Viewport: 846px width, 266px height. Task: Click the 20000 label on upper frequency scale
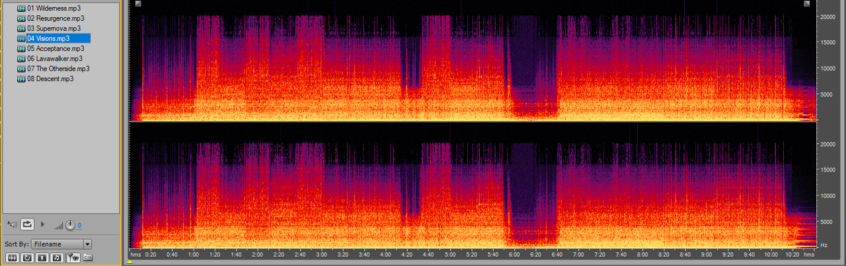828,17
